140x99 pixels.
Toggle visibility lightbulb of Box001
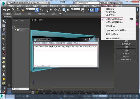coord(16,30)
